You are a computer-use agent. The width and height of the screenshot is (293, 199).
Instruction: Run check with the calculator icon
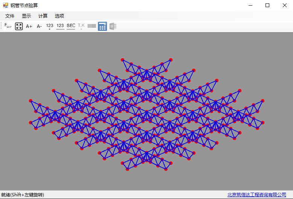[102, 26]
